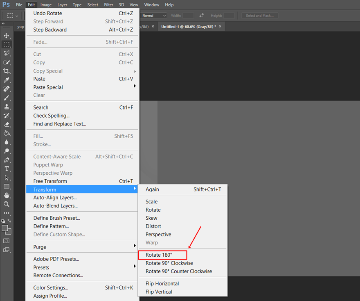The width and height of the screenshot is (360, 301).
Task: Select the Clone Stamp tool
Action: 7,107
